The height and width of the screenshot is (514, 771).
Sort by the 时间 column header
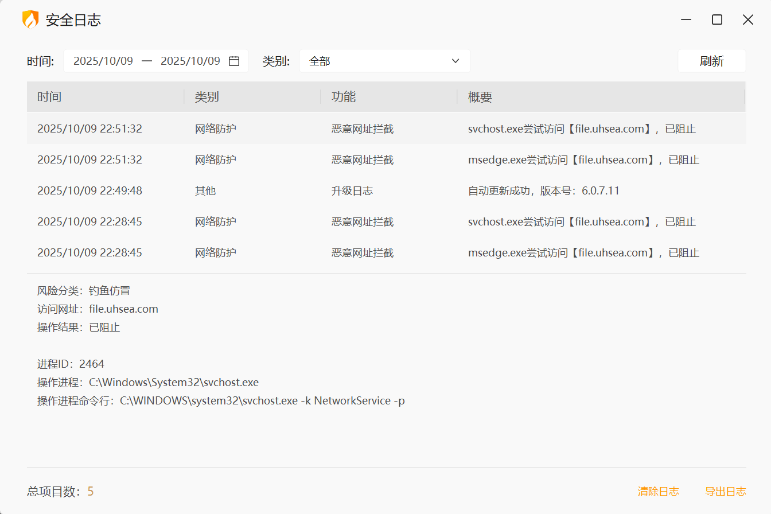(x=49, y=97)
